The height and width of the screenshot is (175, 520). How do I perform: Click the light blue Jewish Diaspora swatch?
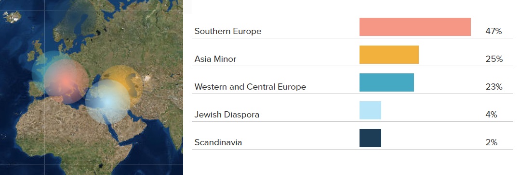[x=370, y=110]
